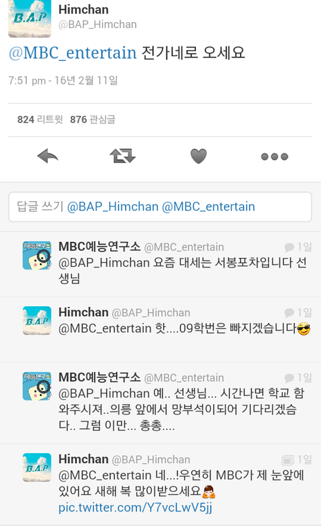The image size is (321, 526).
Task: Open Himchan's avatar in sunglasses emoji reply
Action: point(37,320)
